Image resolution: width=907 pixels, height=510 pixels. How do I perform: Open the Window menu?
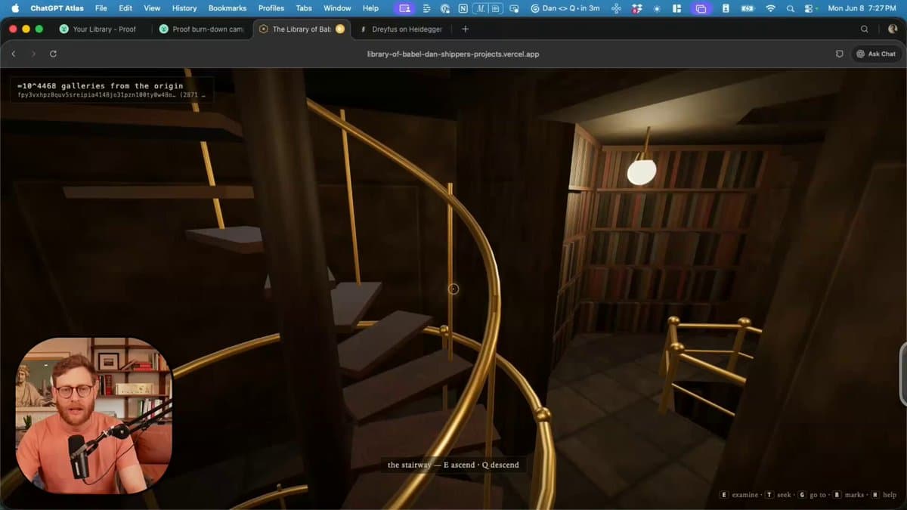tap(337, 8)
